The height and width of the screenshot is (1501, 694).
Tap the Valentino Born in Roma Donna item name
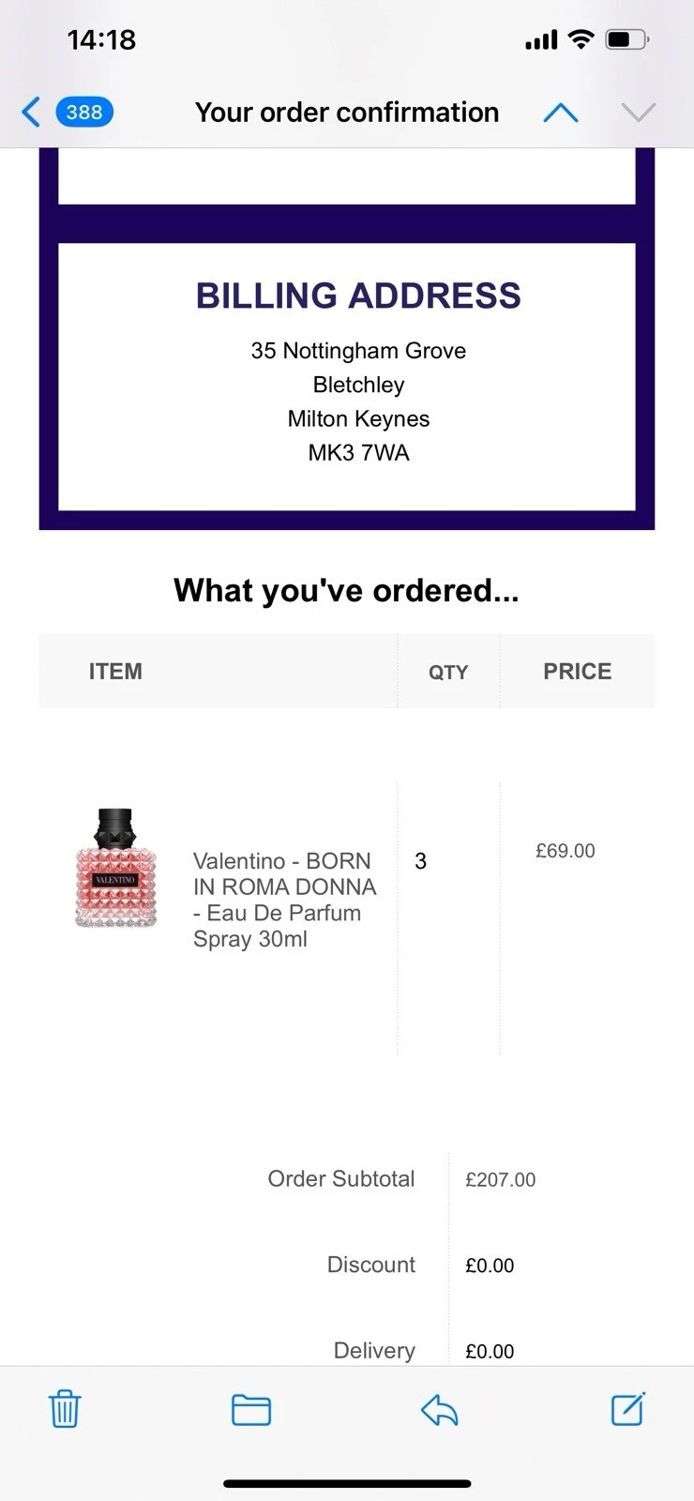click(284, 900)
